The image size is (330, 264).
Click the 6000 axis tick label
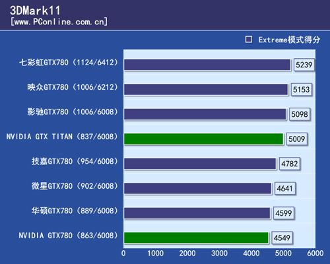315,253
